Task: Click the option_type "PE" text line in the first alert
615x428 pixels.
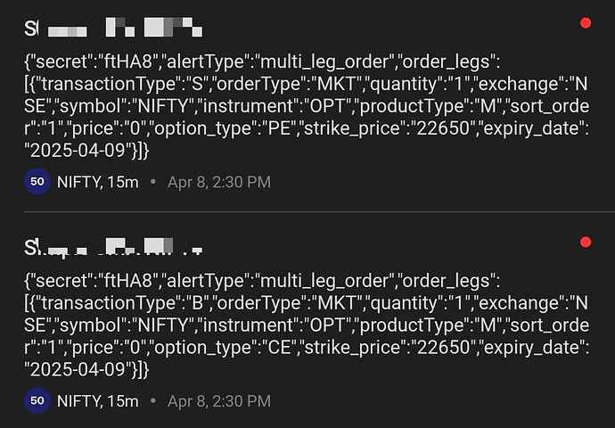Action: tap(306, 128)
